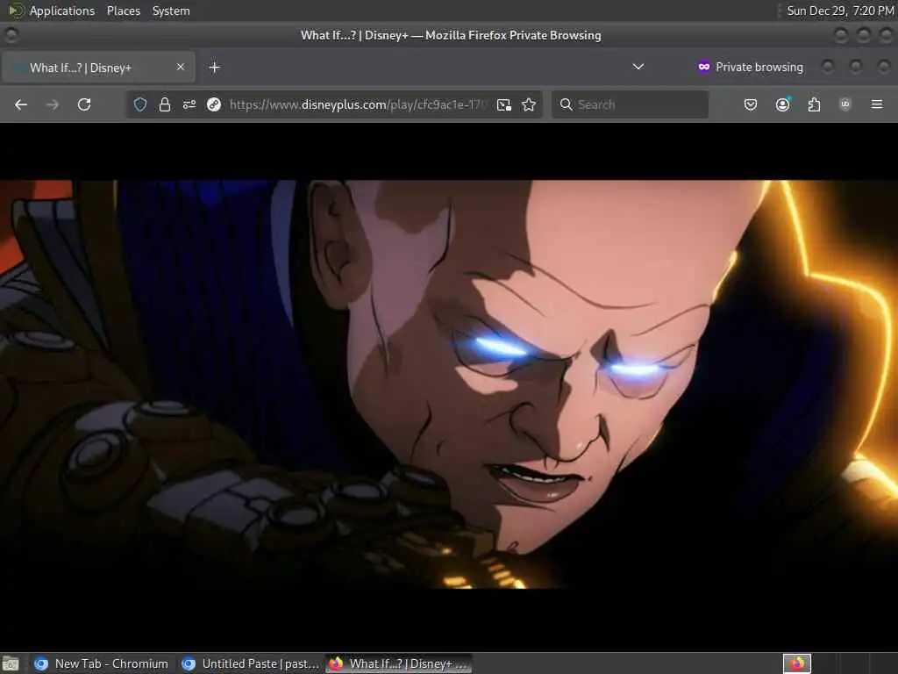This screenshot has height=674, width=898.
Task: Select the What If...? | Disney+ tab
Action: [98, 68]
